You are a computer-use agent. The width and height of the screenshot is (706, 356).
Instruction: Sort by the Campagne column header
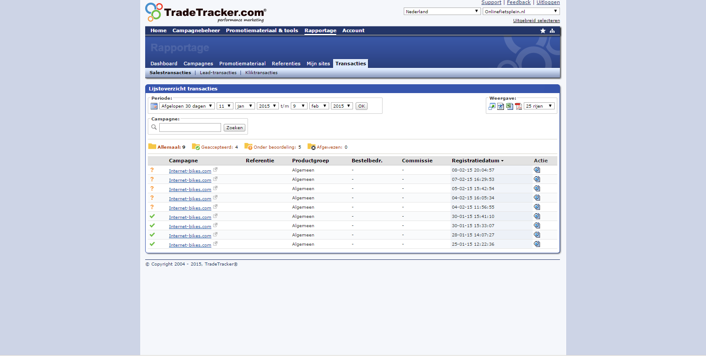pyautogui.click(x=183, y=161)
